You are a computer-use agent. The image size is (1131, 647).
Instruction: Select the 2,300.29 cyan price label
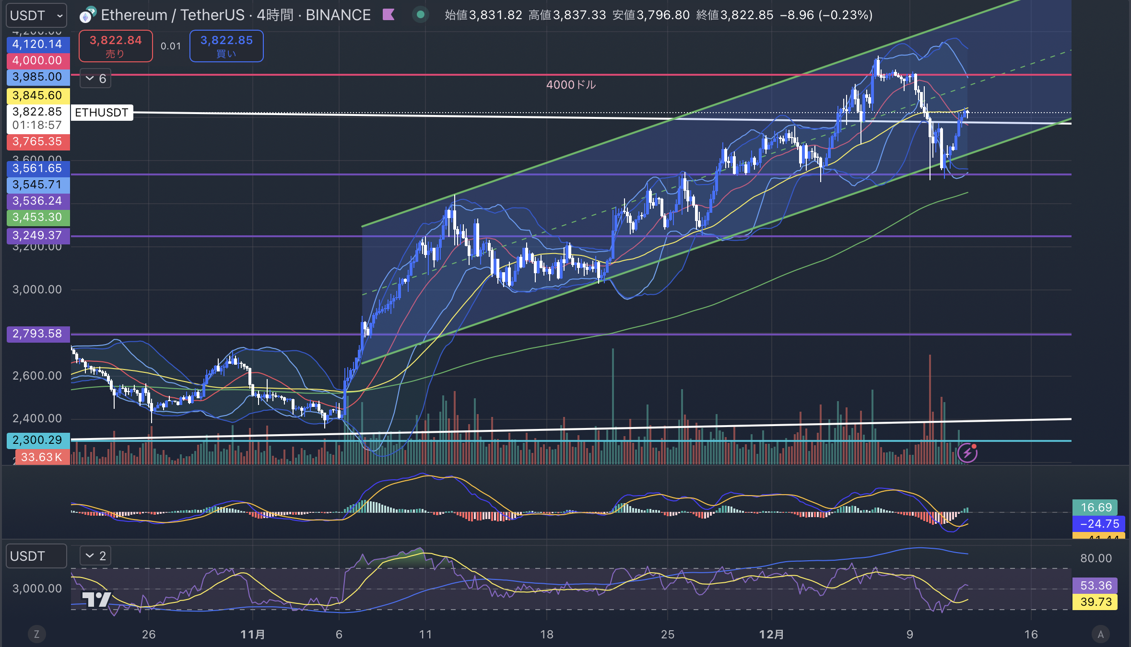point(38,440)
